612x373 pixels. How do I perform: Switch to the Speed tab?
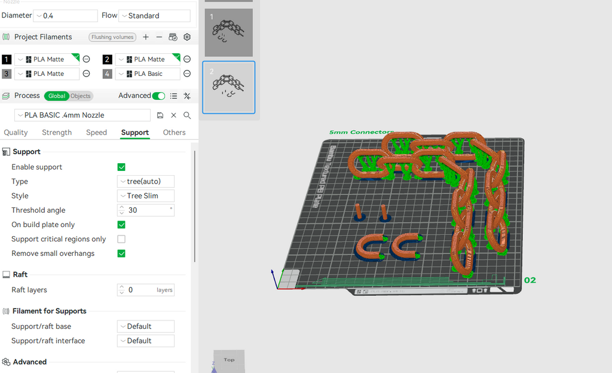tap(96, 133)
